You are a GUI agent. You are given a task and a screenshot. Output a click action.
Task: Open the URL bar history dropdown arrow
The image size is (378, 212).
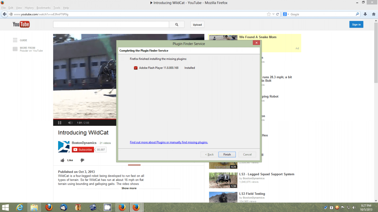(273, 14)
